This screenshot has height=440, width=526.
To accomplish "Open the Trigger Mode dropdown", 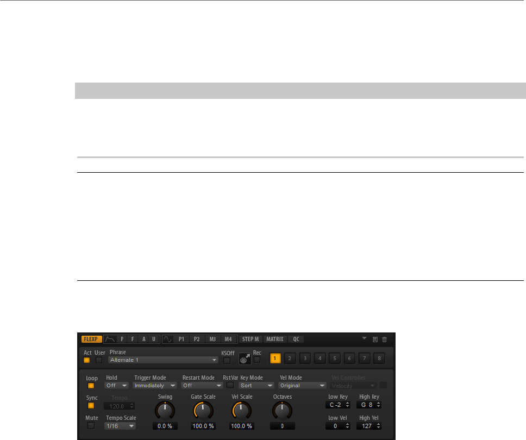I will point(155,386).
